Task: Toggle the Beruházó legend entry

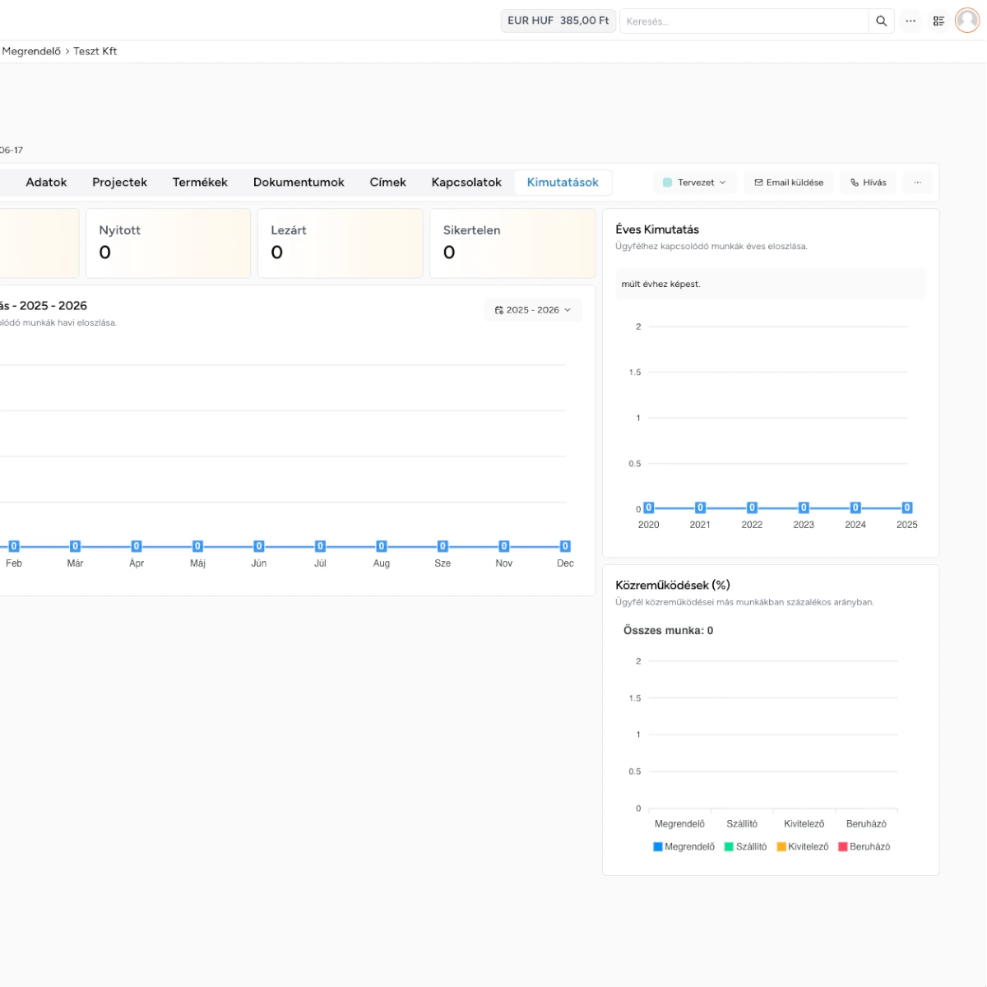Action: pyautogui.click(x=864, y=846)
